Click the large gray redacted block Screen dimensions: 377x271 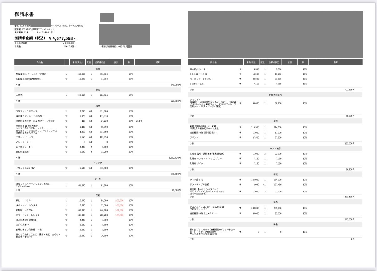click(x=275, y=34)
